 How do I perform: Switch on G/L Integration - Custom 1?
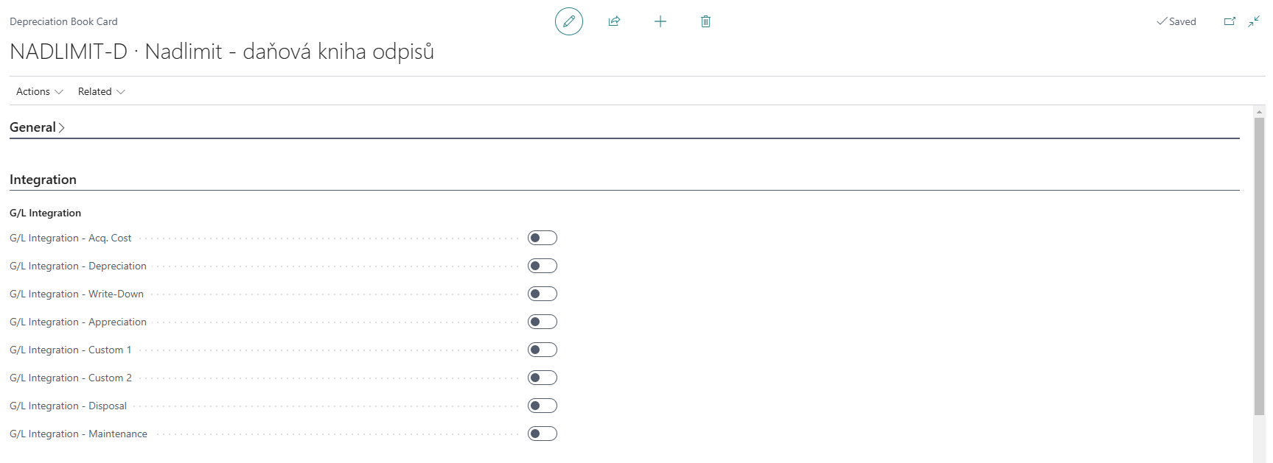click(x=543, y=350)
